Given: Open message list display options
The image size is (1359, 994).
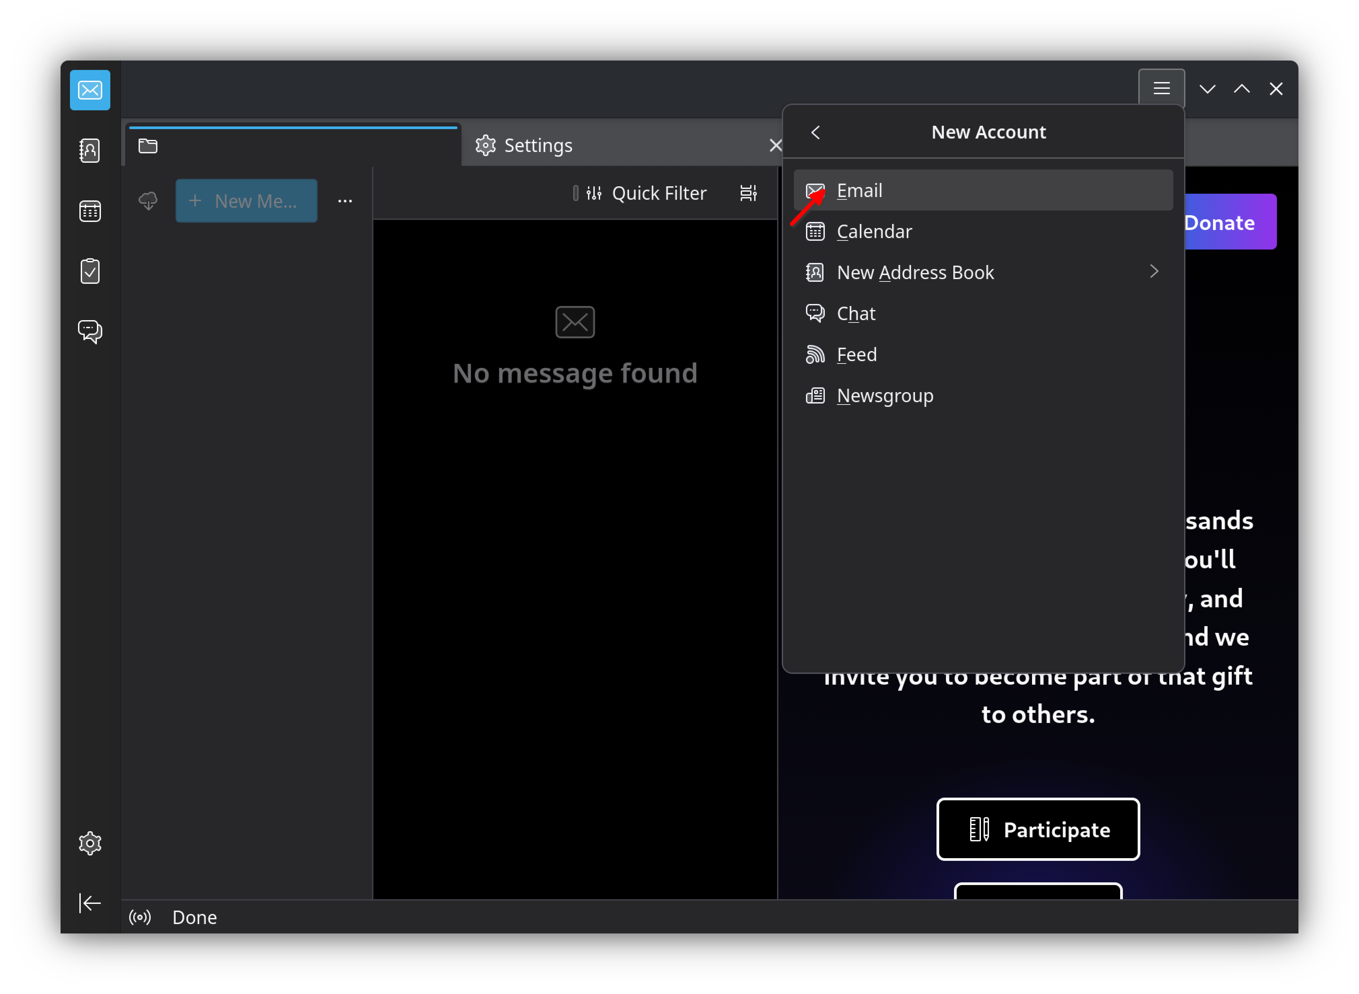Looking at the screenshot, I should point(748,193).
